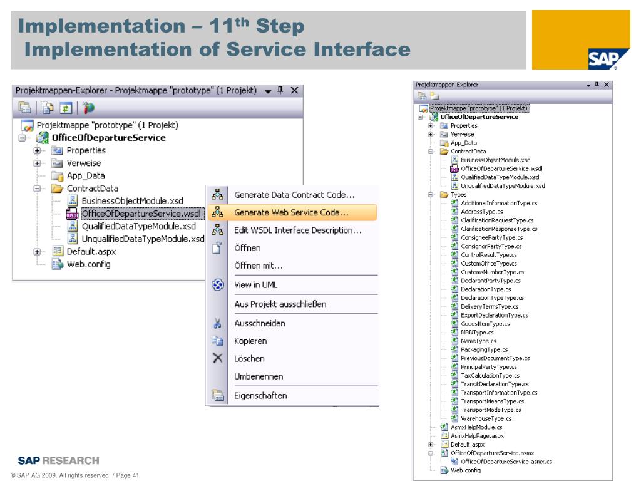Click the Properties icon in left explorer toolbar
The width and height of the screenshot is (641, 481).
pos(24,108)
